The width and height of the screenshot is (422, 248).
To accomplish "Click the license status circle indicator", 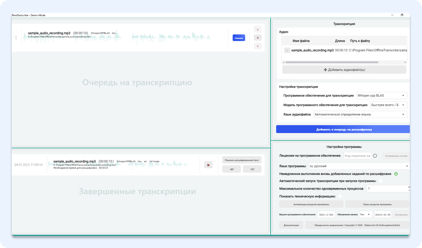I will coord(375,156).
